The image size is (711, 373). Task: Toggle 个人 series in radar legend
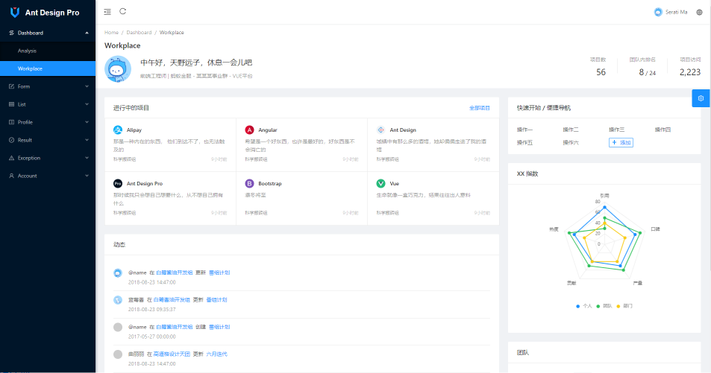(584, 306)
